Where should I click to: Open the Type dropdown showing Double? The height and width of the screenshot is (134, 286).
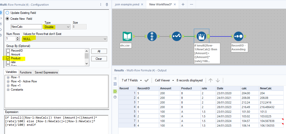pyautogui.click(x=57, y=27)
